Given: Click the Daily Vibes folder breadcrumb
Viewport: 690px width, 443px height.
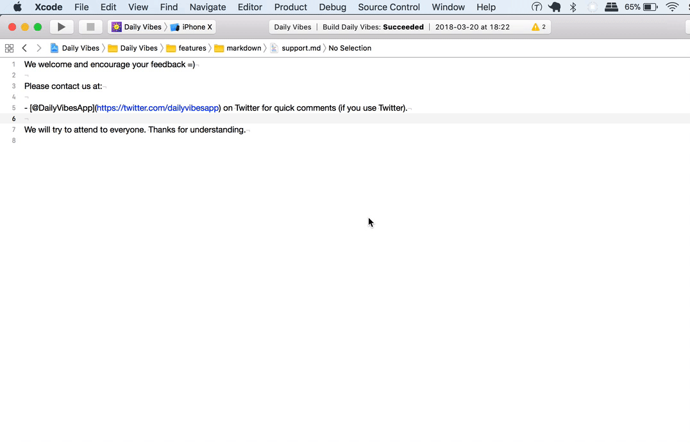Looking at the screenshot, I should pos(133,48).
